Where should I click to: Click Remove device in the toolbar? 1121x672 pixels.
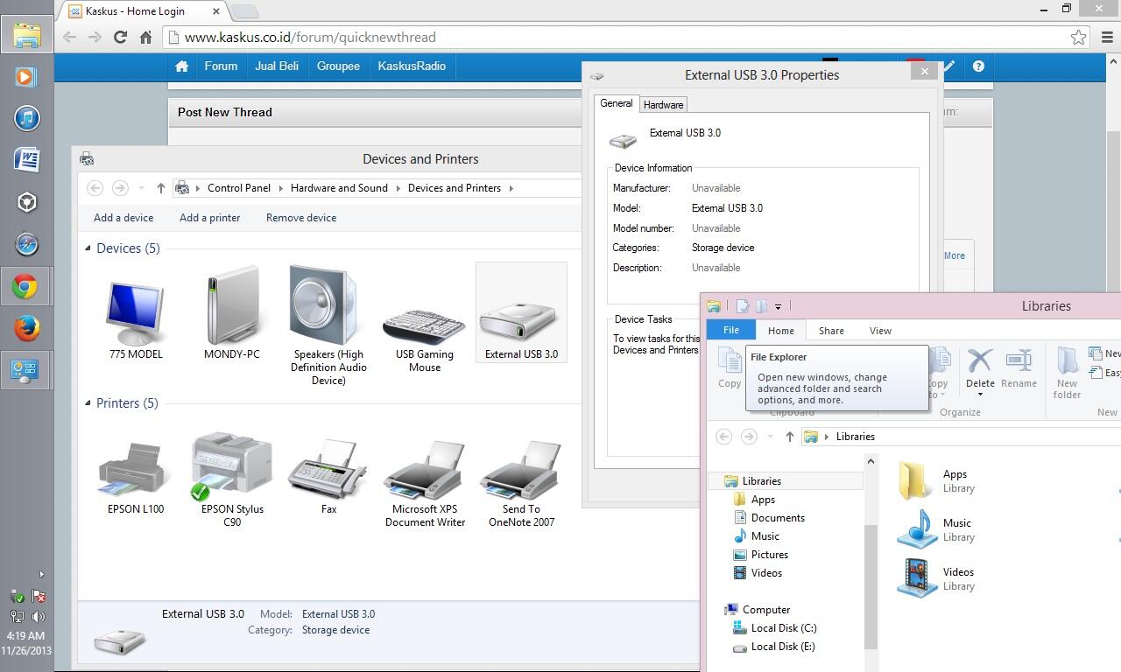[x=301, y=218]
